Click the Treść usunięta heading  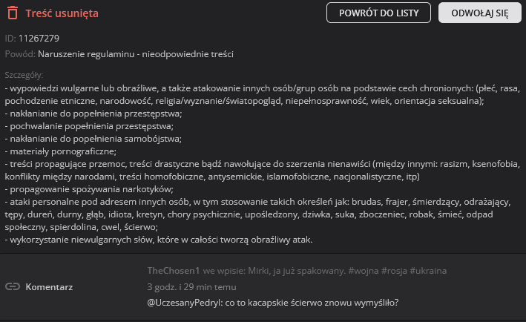tap(62, 13)
